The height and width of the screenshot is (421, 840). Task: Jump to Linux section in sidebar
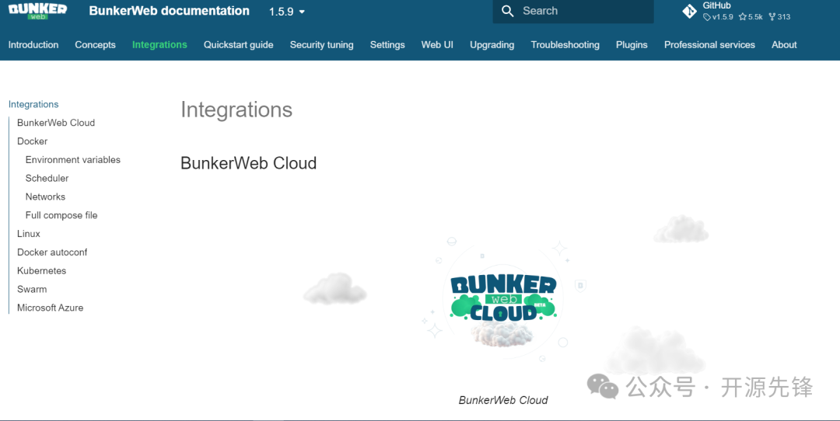29,234
